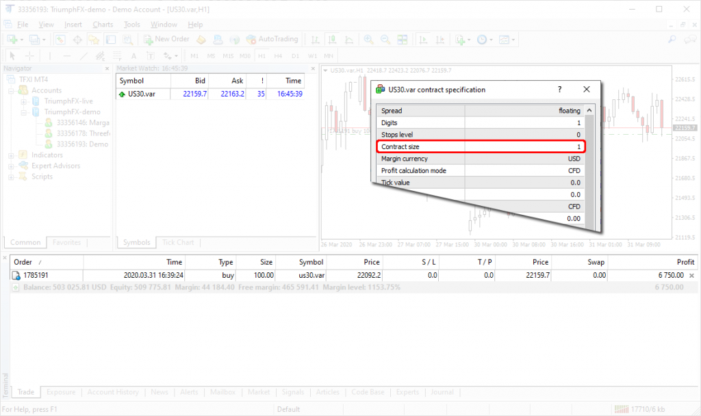Select account 33356193: Demo
Image resolution: width=701 pixels, height=416 pixels.
pos(82,144)
